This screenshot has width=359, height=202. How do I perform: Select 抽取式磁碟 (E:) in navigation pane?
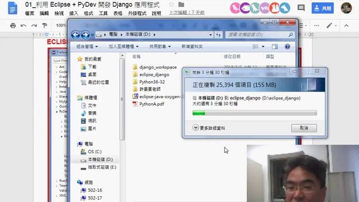point(99,167)
